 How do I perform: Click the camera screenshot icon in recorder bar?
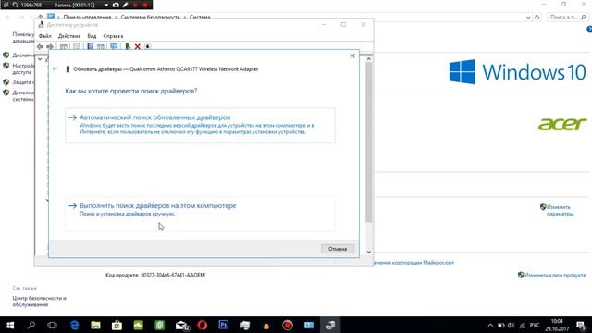coord(116,5)
